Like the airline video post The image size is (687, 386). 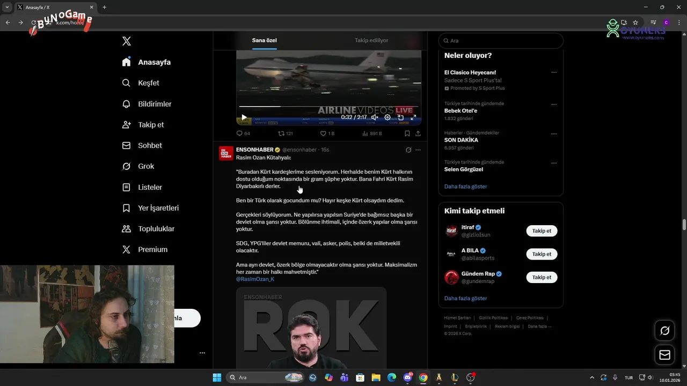click(327, 133)
